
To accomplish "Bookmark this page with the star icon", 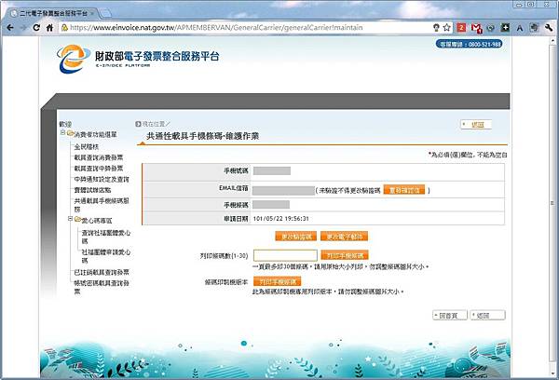I will [446, 27].
